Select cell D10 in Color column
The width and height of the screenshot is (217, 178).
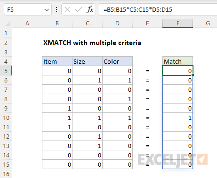click(117, 118)
